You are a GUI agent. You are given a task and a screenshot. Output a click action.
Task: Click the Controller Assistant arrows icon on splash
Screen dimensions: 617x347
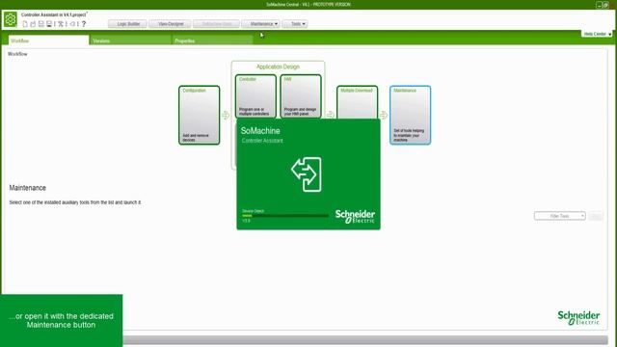[307, 174]
